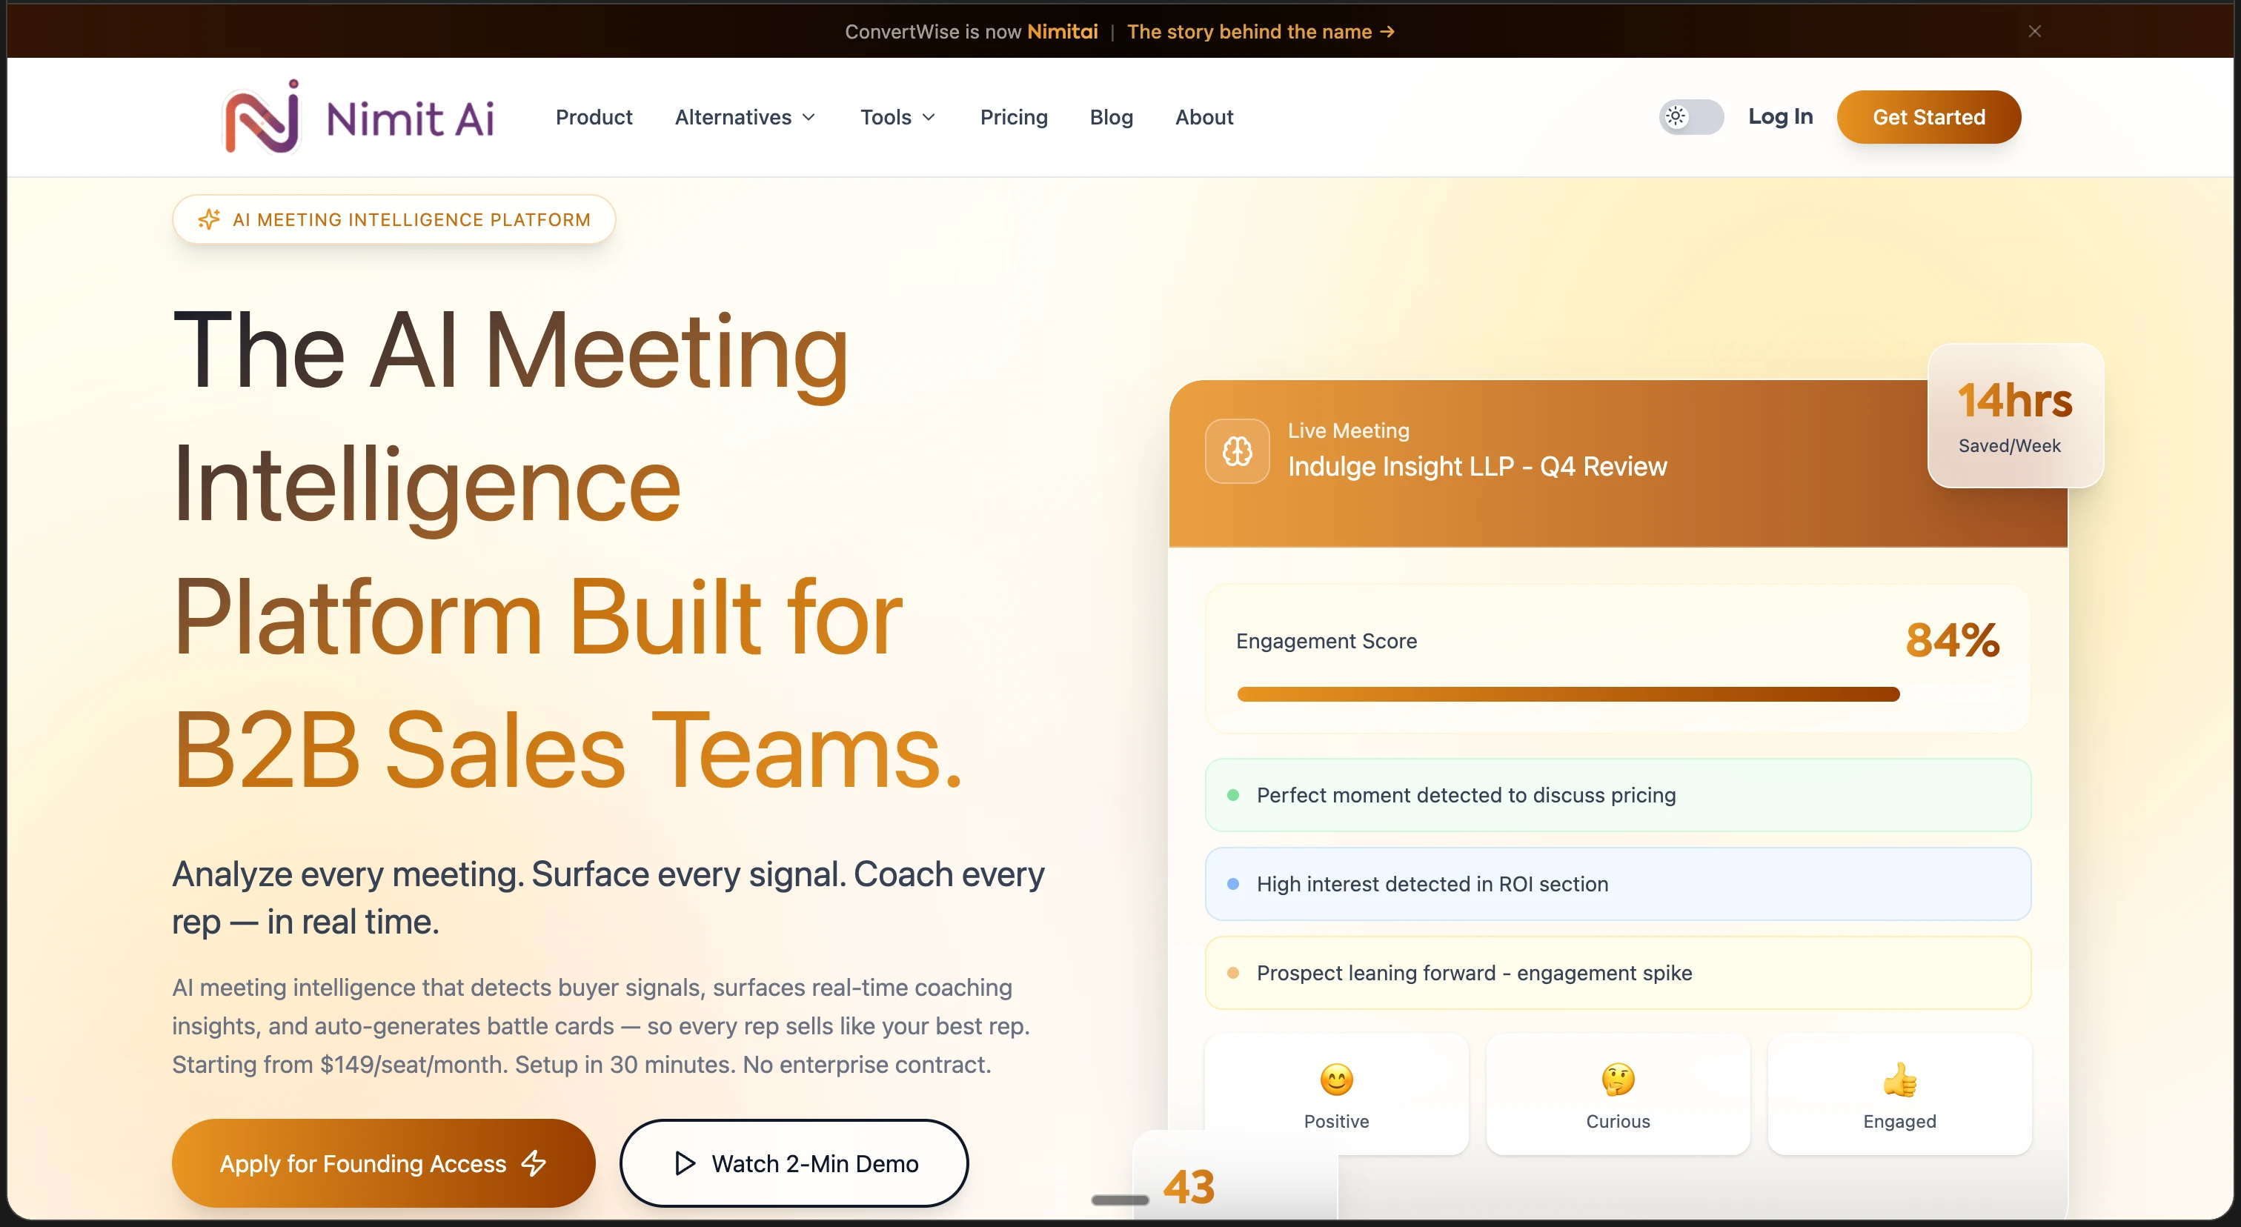Viewport: 2241px width, 1227px height.
Task: Open the About page
Action: tap(1204, 117)
